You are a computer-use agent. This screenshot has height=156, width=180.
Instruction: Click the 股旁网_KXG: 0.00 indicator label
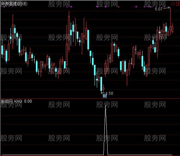16,101
